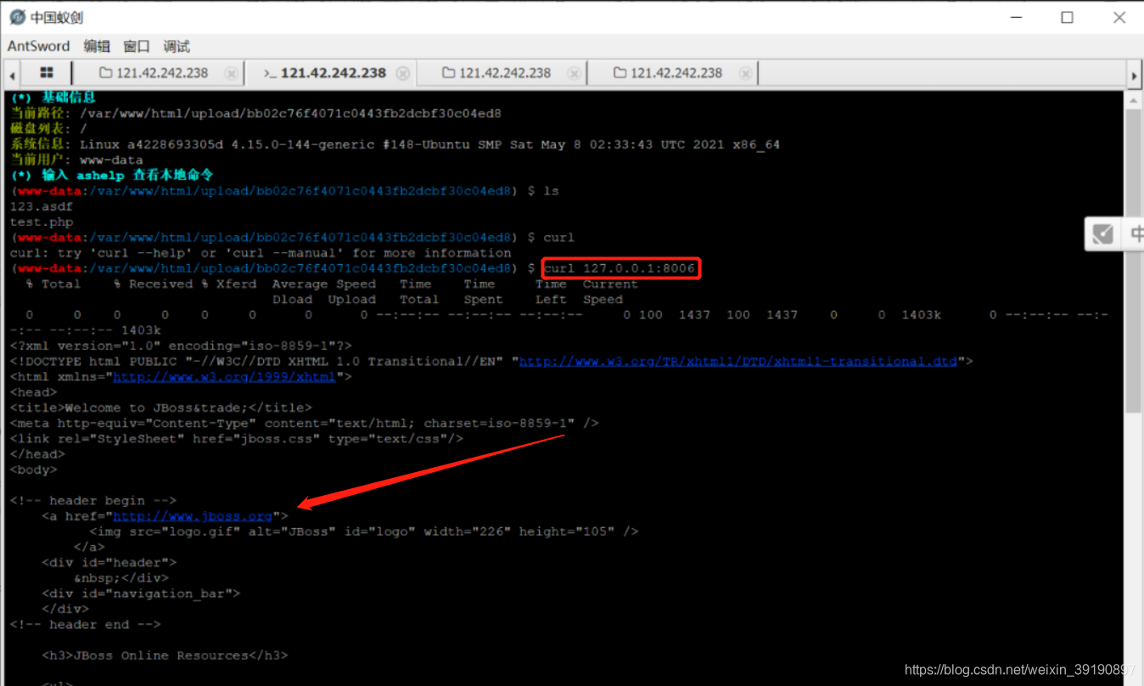Screen dimensions: 1144x686
Task: Click the 'curl 127.0.0.1:8006' command text
Action: [620, 268]
